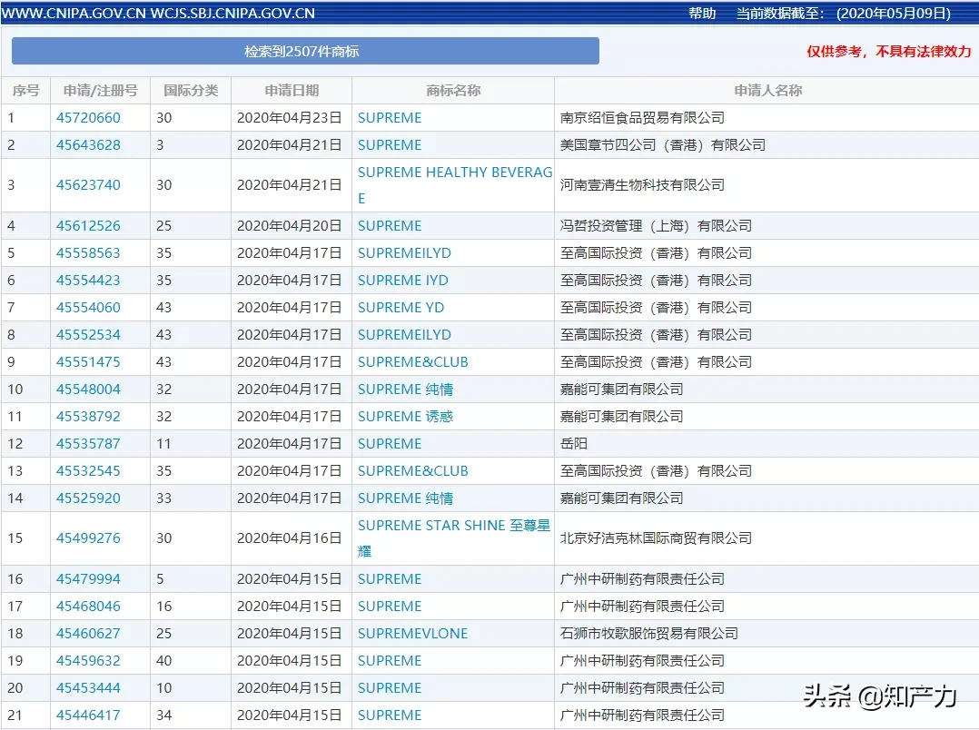Screen dimensions: 979x730
Task: Open registration number 45532545
Action: pos(88,471)
